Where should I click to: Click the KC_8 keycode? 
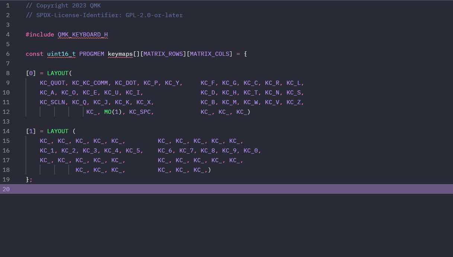click(x=208, y=151)
